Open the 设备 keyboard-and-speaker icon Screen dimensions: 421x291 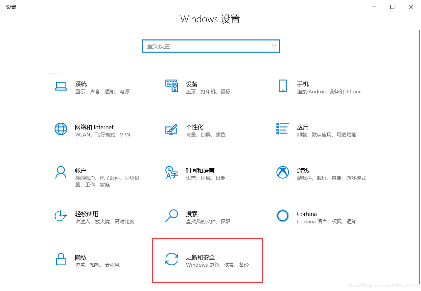(x=172, y=86)
